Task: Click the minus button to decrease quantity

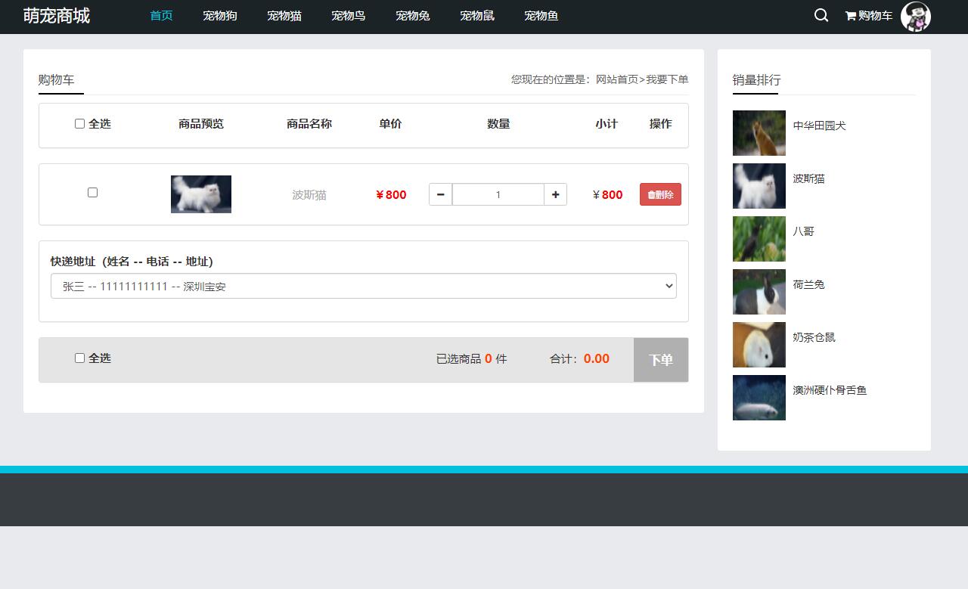Action: pyautogui.click(x=440, y=194)
